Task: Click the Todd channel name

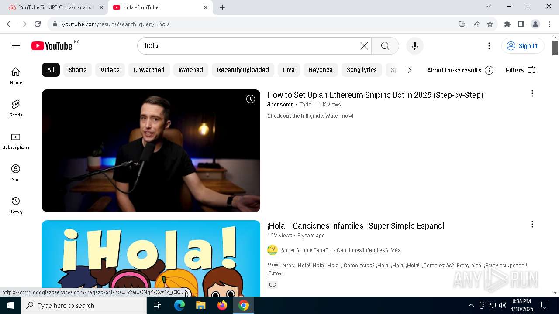Action: [305, 105]
